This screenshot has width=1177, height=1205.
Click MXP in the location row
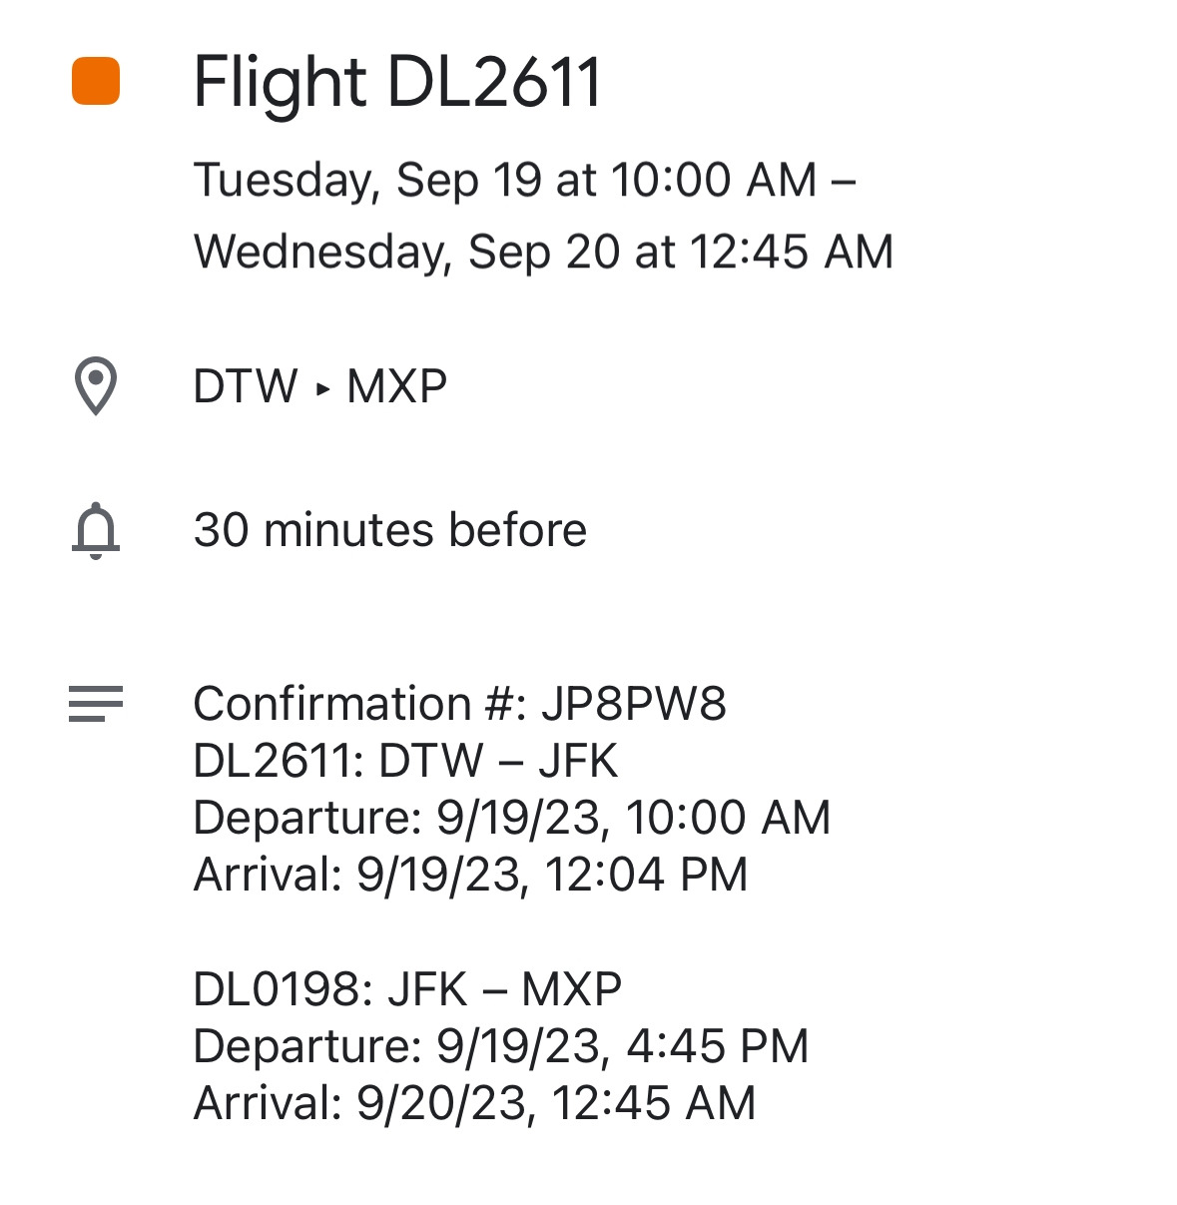point(396,386)
